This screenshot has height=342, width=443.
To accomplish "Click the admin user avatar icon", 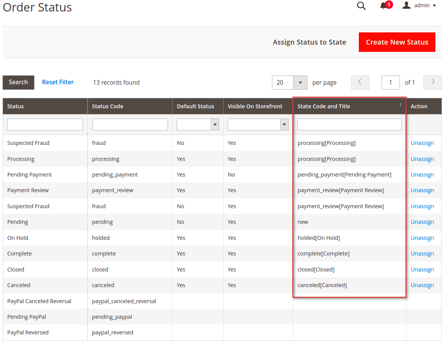I will (406, 5).
